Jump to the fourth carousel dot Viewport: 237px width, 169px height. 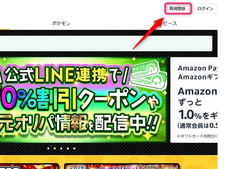click(x=68, y=149)
